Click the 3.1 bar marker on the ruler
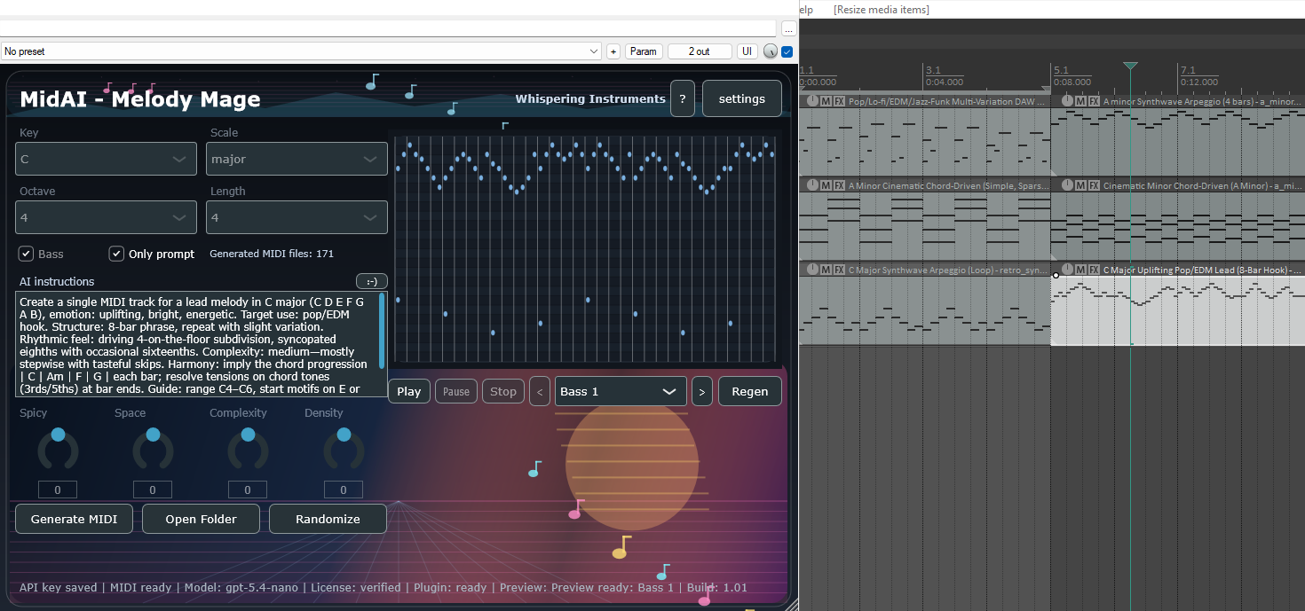 [x=933, y=70]
